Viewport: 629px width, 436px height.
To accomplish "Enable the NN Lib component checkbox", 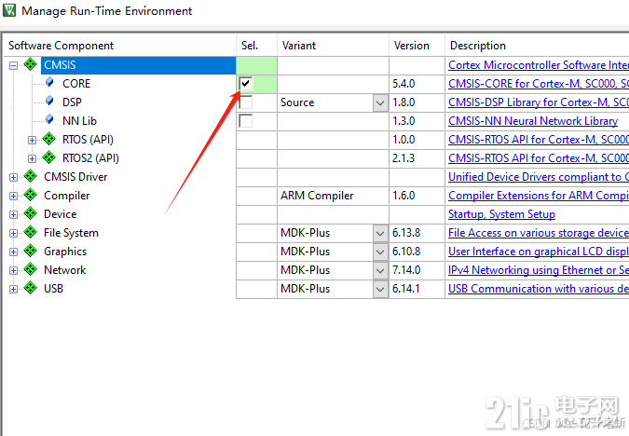I will point(245,121).
